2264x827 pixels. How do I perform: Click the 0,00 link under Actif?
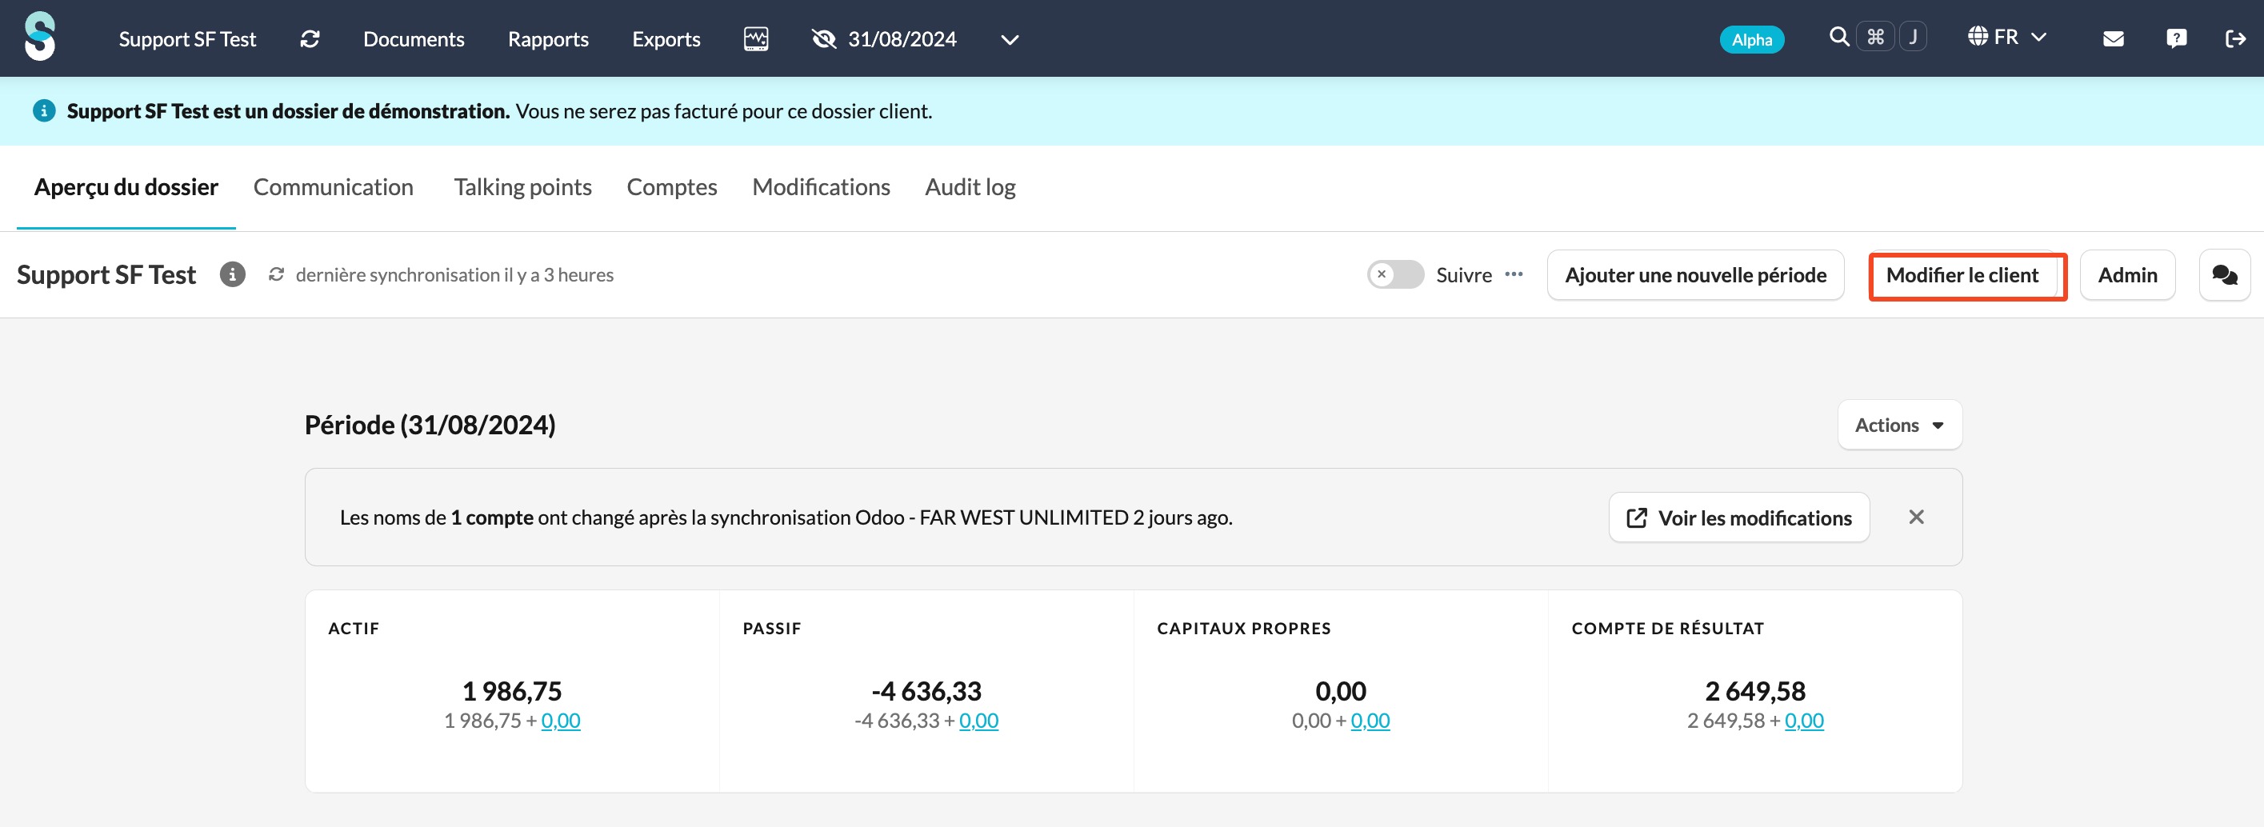click(561, 721)
